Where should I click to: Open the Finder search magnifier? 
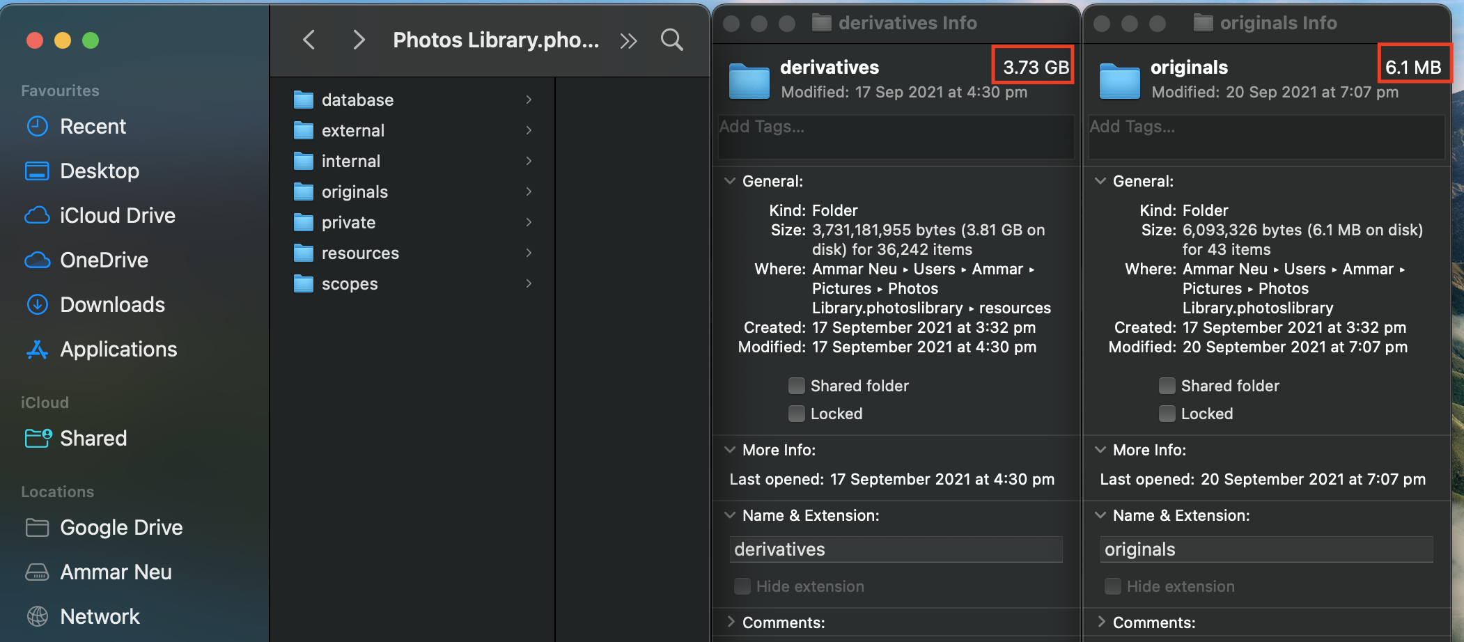[x=671, y=40]
